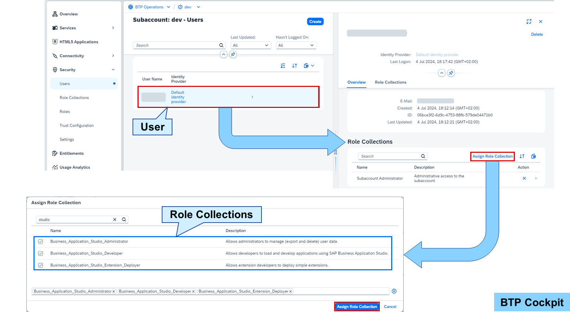Click the Usage Analytics chart icon

pos(55,167)
